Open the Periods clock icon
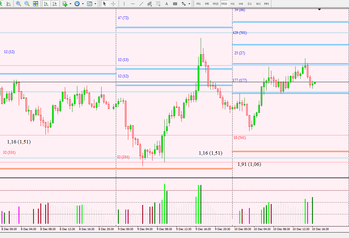The width and height of the screenshot is (349, 238). pos(77,4)
